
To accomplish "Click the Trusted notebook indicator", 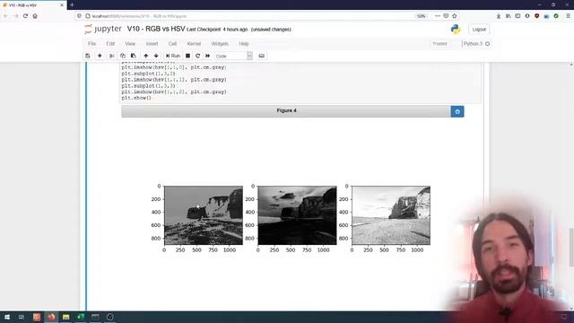I will coord(439,44).
